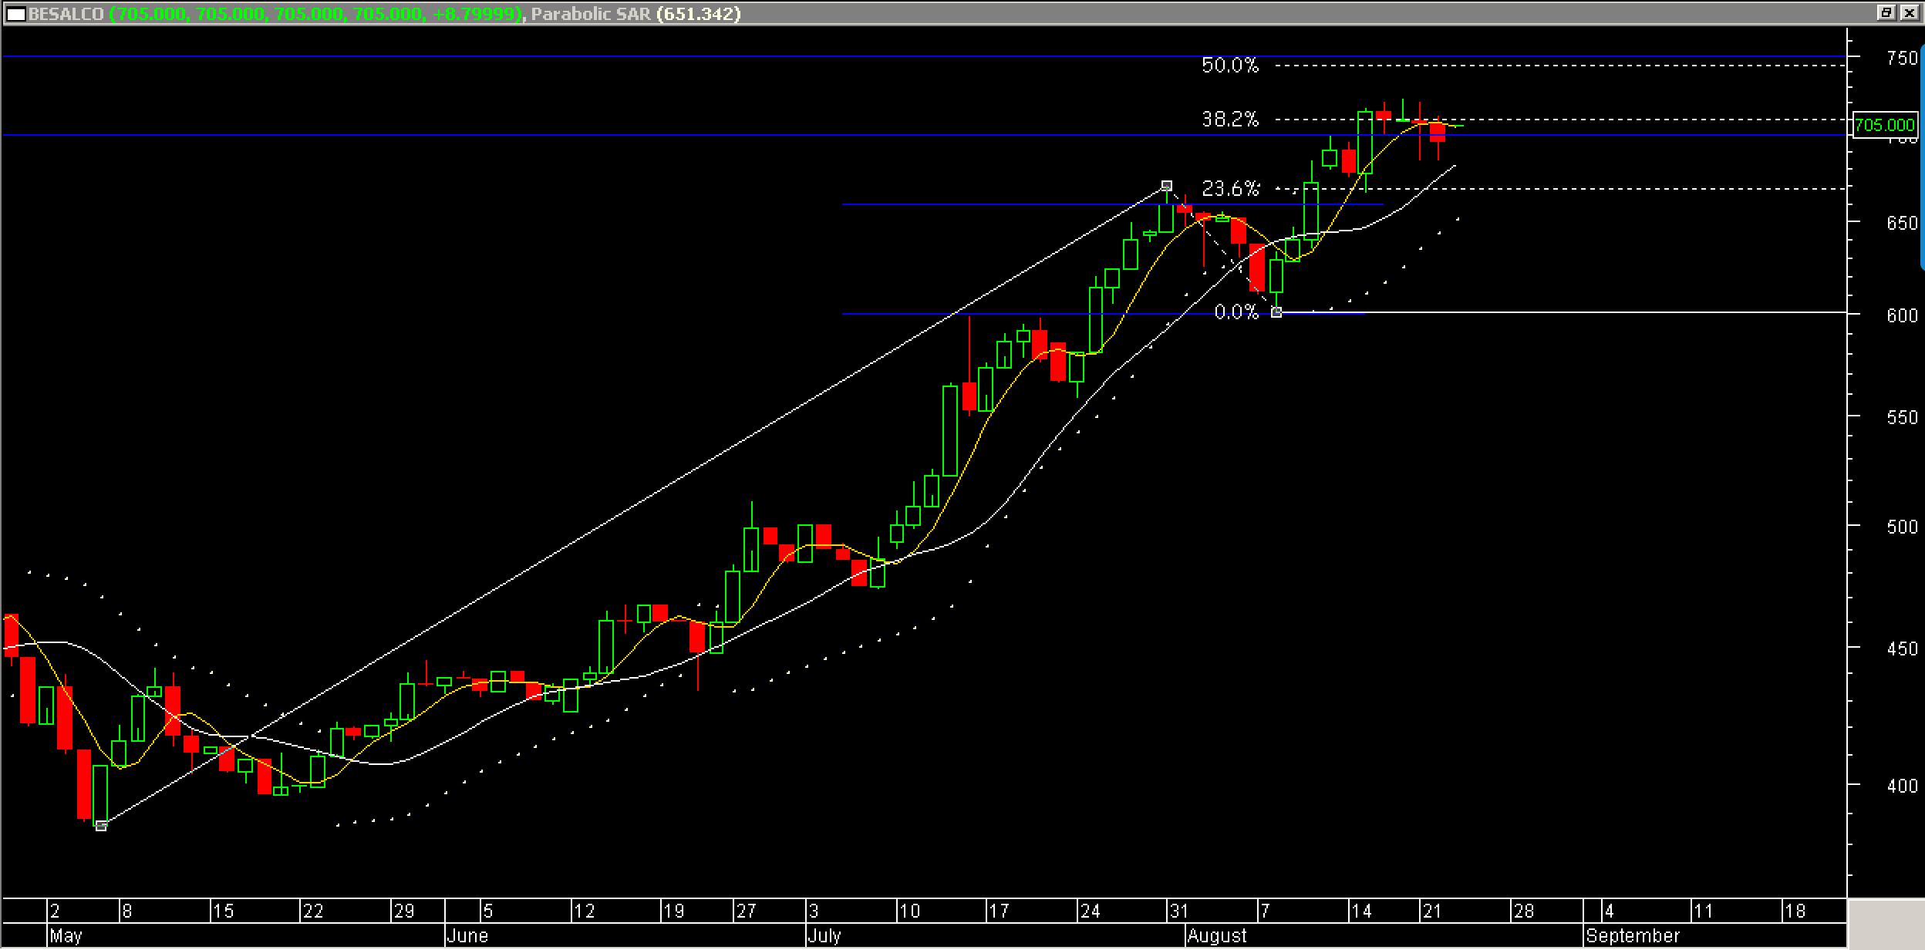This screenshot has width=1925, height=950.
Task: Click the August month label on date axis
Action: click(1217, 936)
